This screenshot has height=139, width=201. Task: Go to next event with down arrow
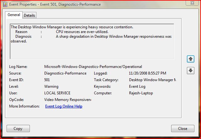click(x=191, y=71)
